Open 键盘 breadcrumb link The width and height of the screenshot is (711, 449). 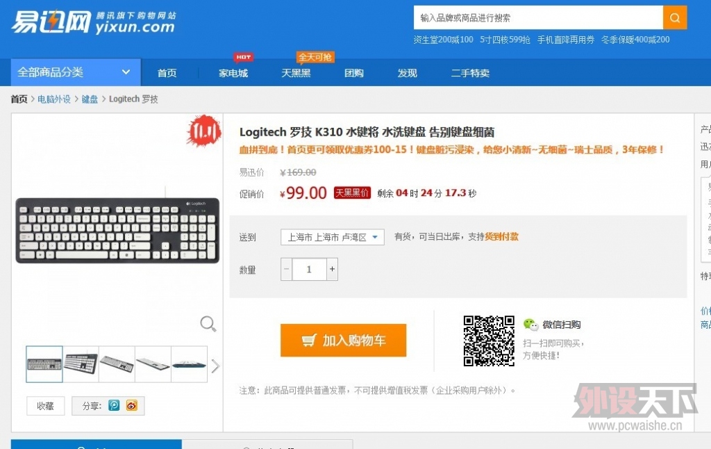(90, 99)
